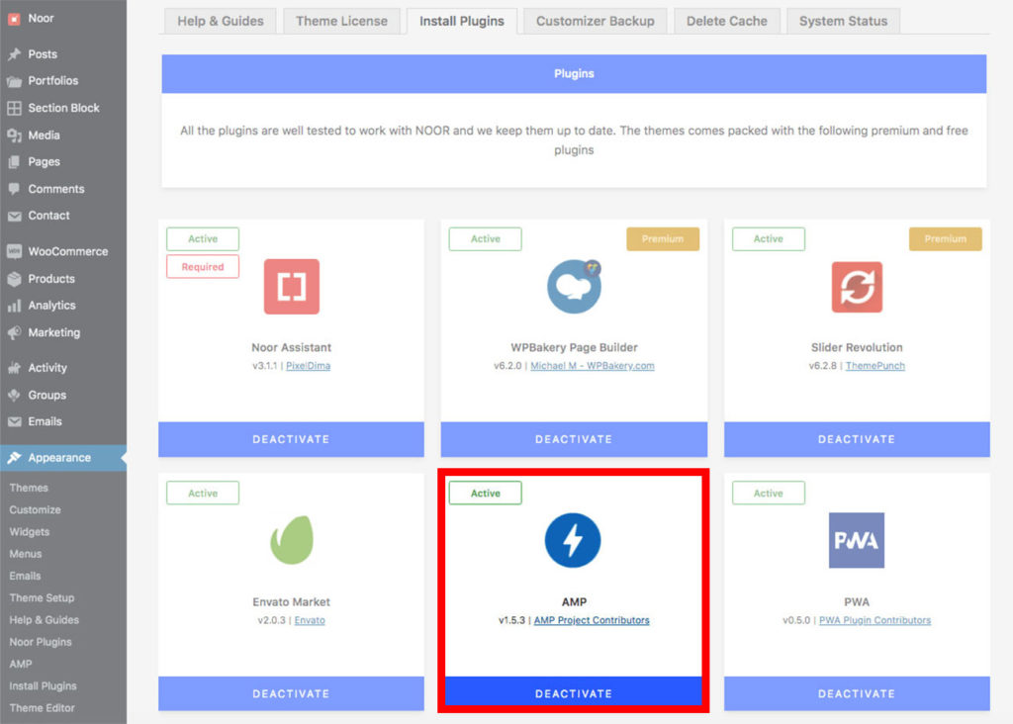View the System Status tab
1013x724 pixels.
pyautogui.click(x=843, y=21)
